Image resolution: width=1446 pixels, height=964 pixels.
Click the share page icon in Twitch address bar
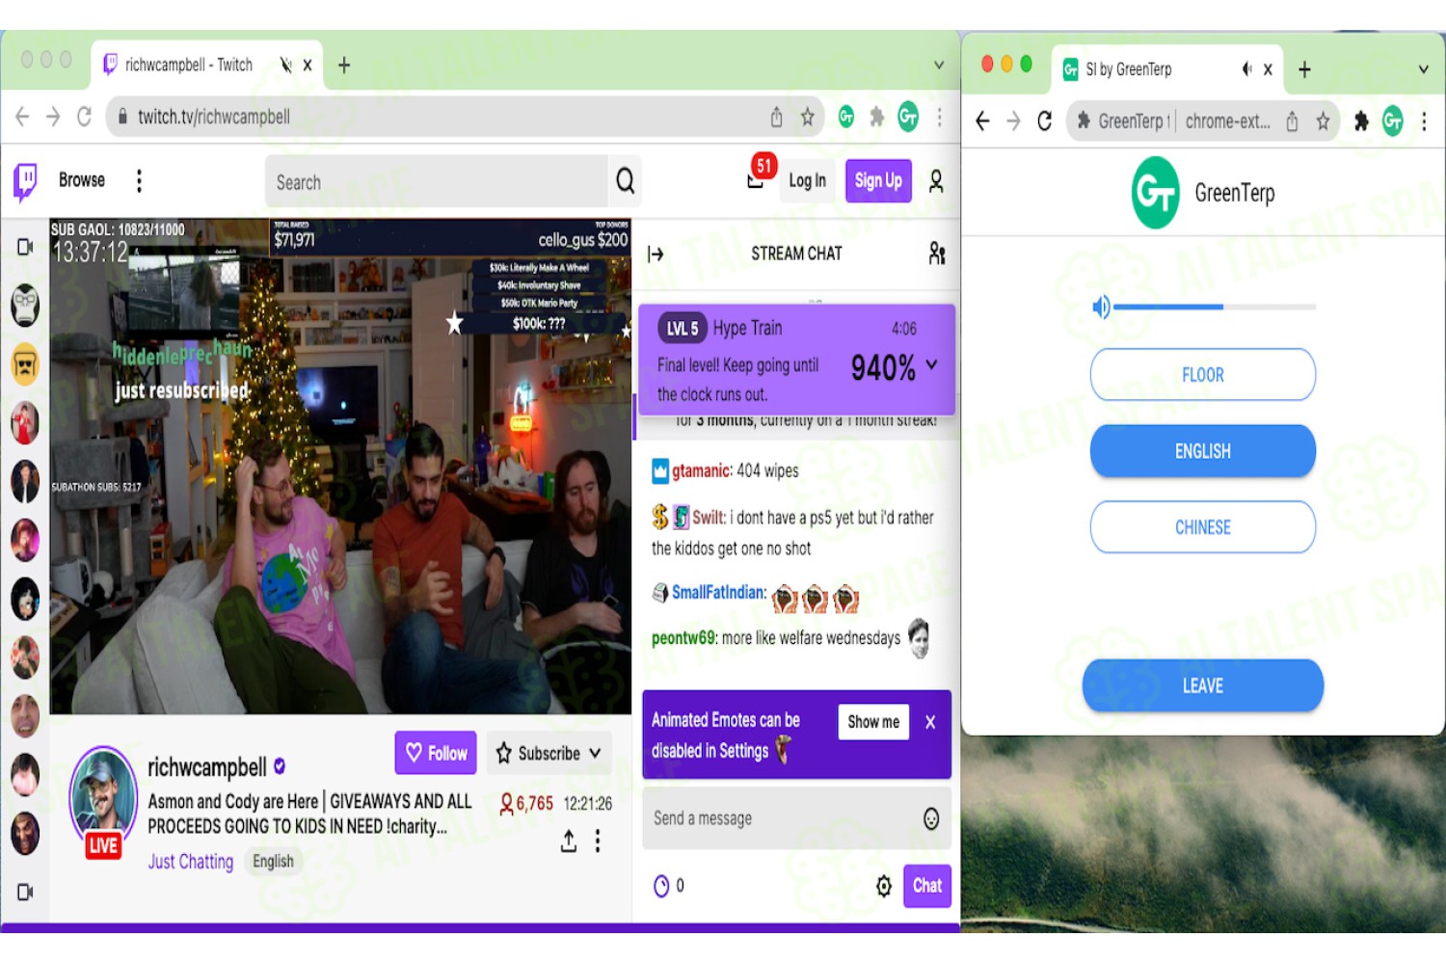click(777, 118)
